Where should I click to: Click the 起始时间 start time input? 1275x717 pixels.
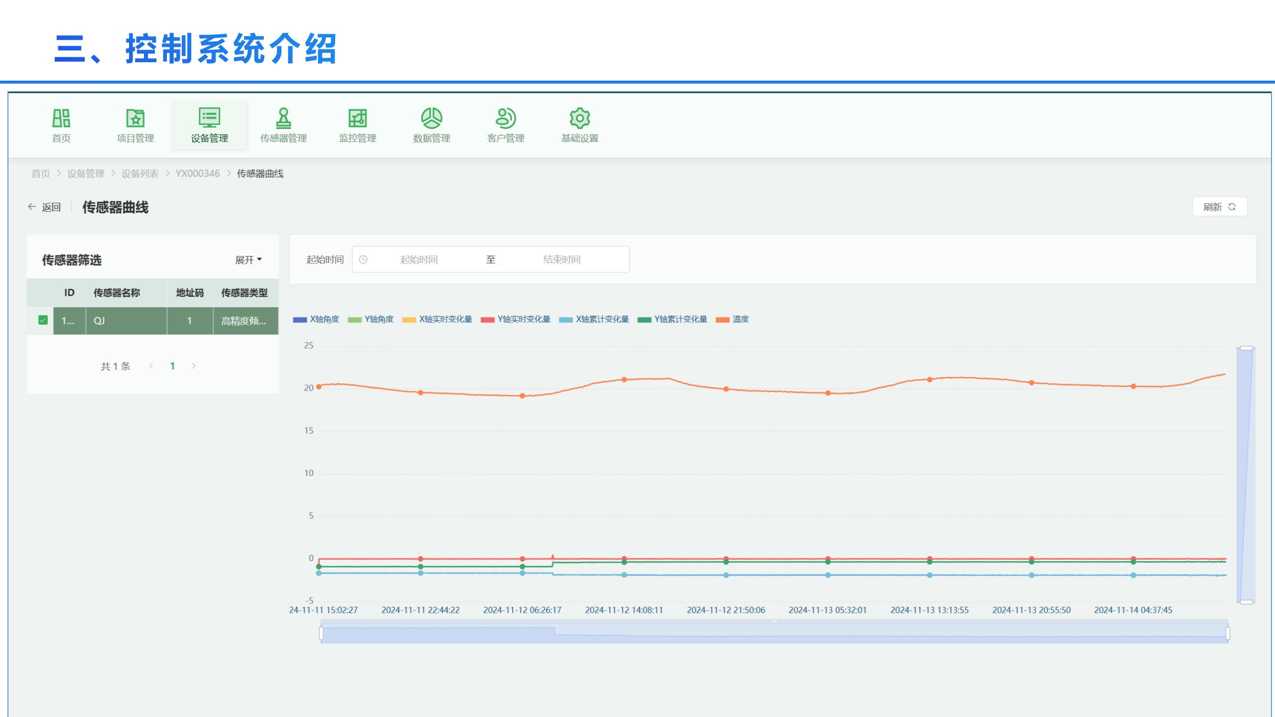(x=419, y=259)
